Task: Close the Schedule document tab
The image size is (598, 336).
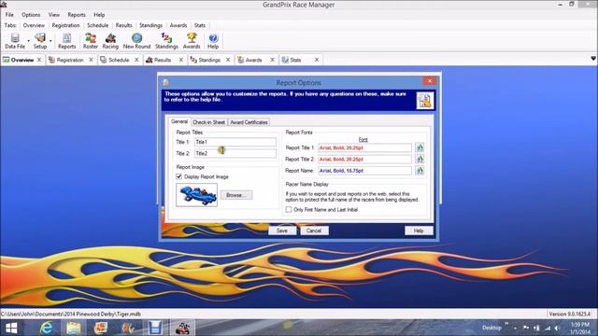Action: (x=136, y=60)
